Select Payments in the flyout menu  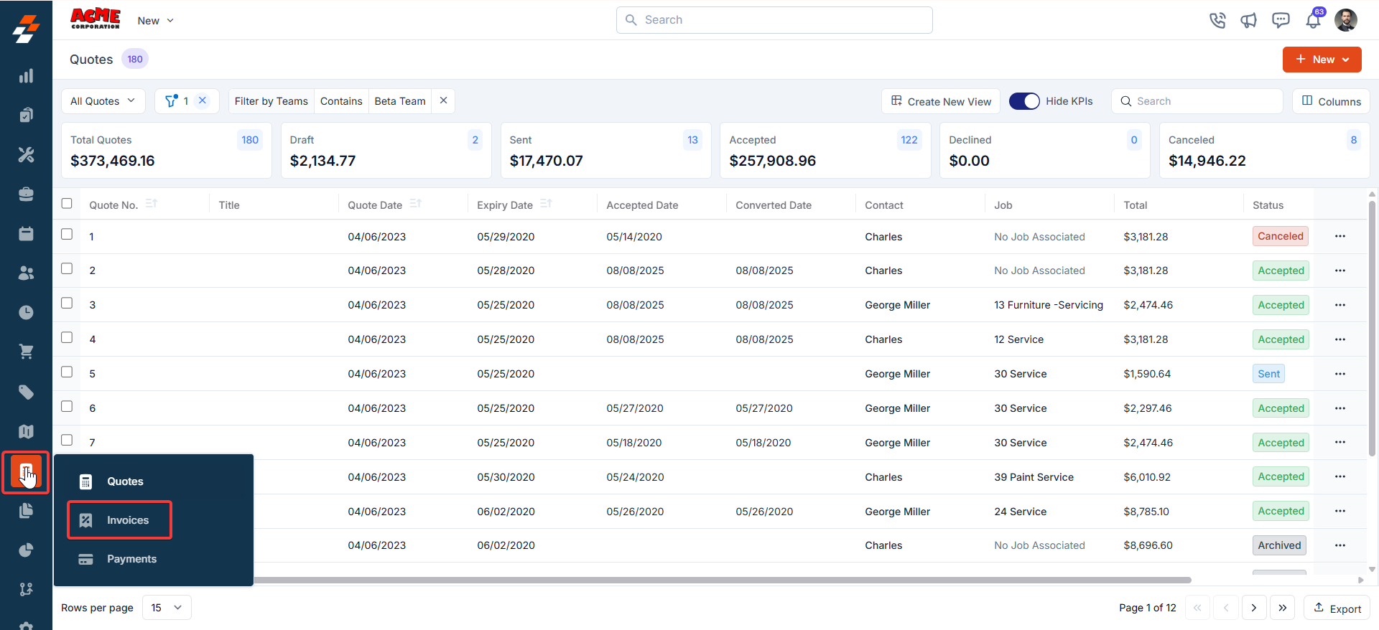click(x=131, y=559)
